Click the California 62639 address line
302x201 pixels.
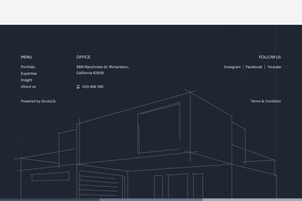point(90,73)
